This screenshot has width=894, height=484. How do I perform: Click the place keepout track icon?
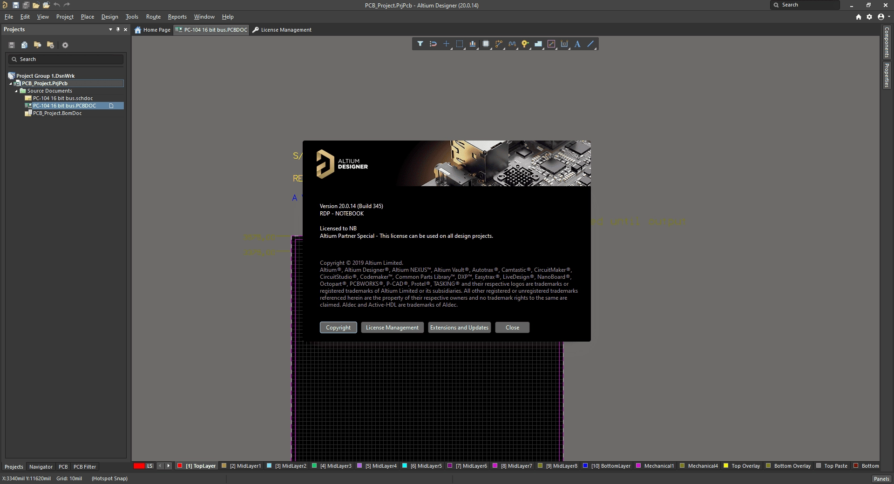pos(551,44)
